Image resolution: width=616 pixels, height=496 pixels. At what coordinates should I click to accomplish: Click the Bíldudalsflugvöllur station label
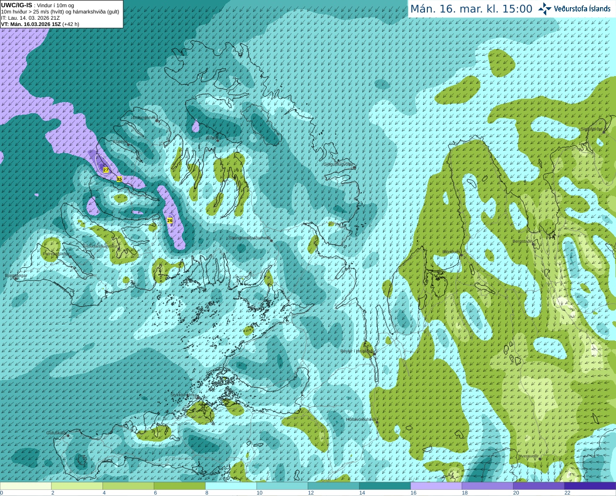(x=100, y=246)
